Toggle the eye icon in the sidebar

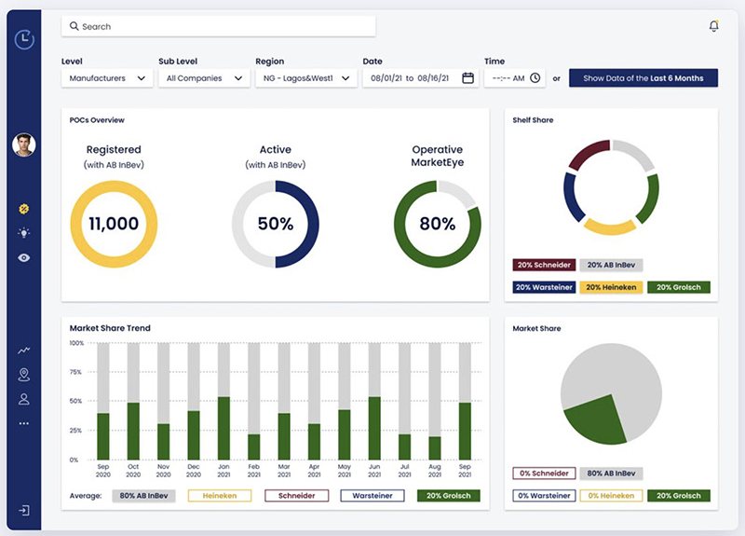tap(24, 258)
